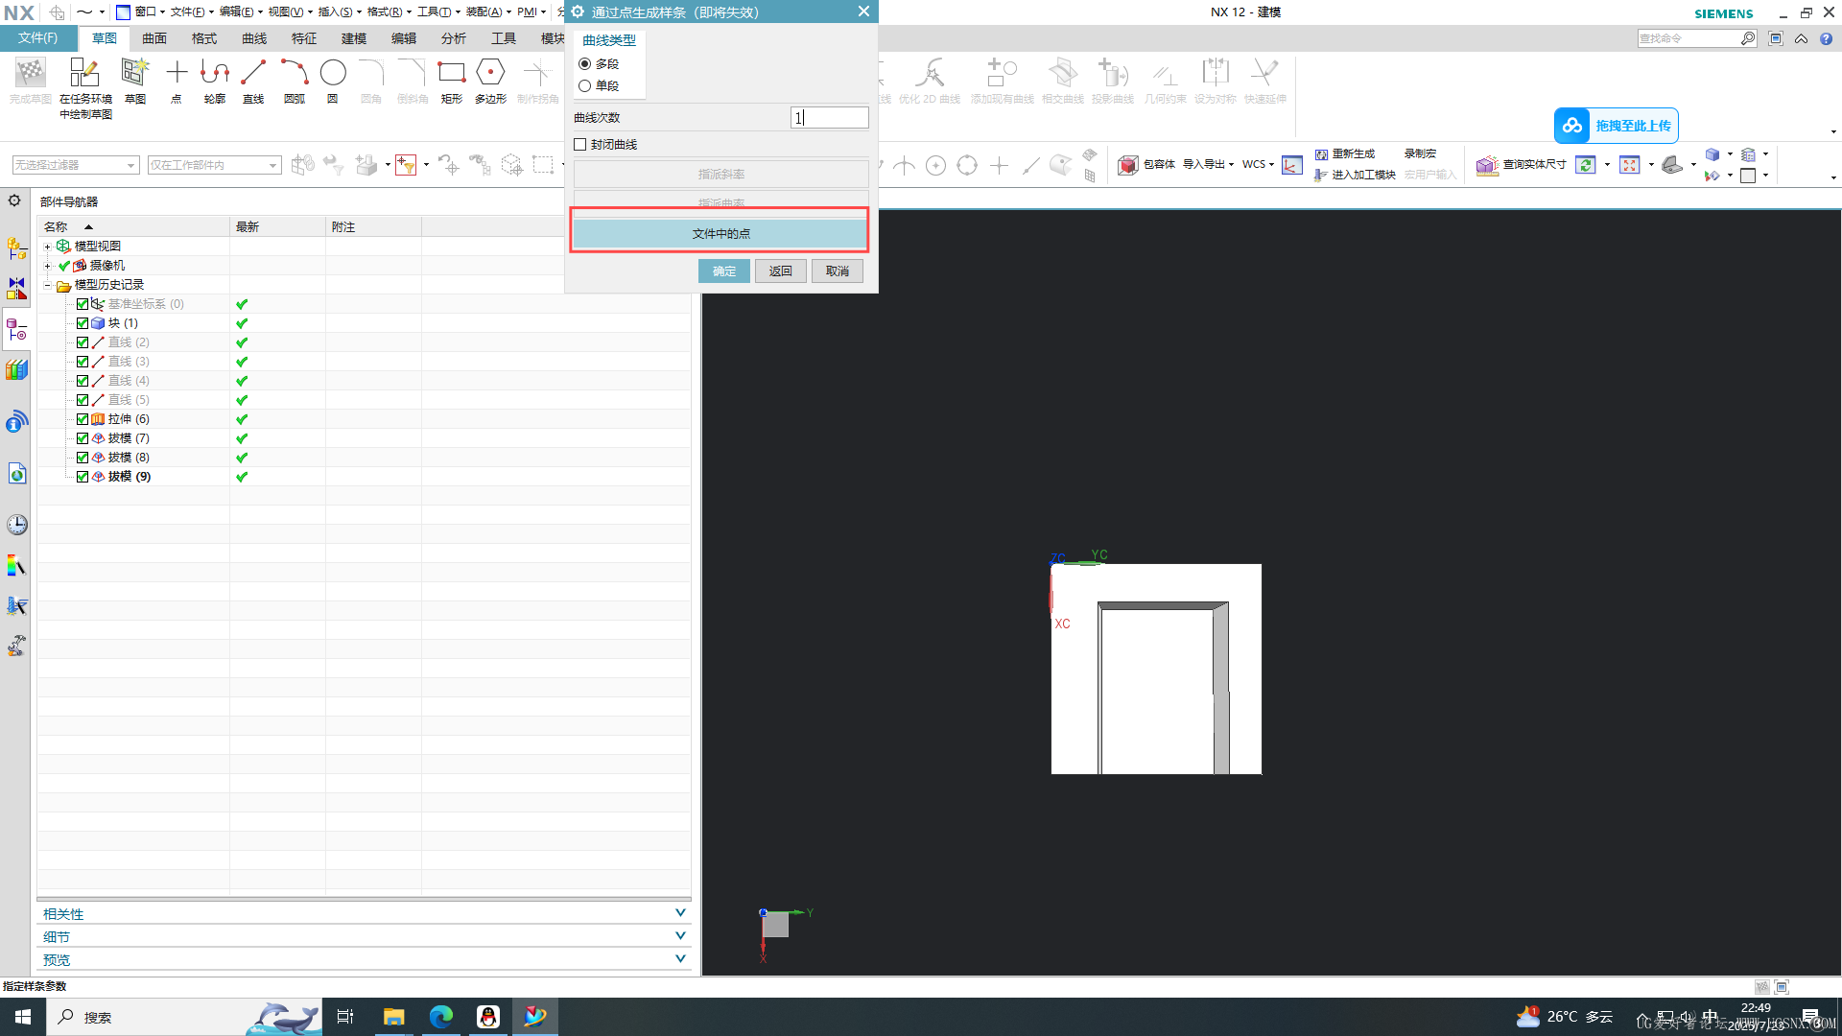Open Microsoft Edge from the taskbar
This screenshot has height=1036, width=1842.
441,1017
